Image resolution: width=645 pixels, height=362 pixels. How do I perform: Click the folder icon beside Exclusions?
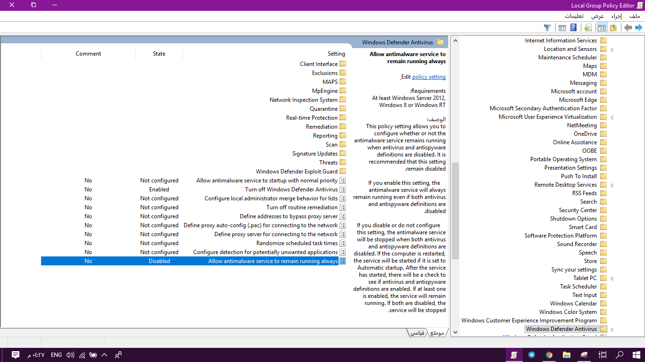tap(343, 73)
